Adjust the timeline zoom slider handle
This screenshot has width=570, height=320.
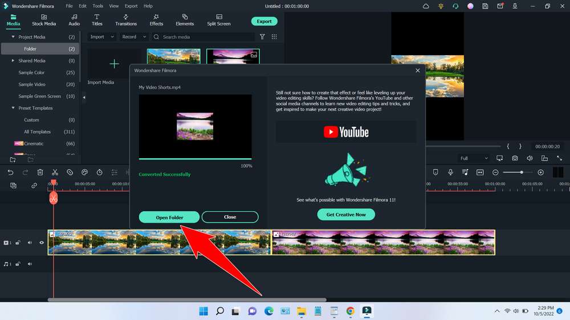pos(522,173)
